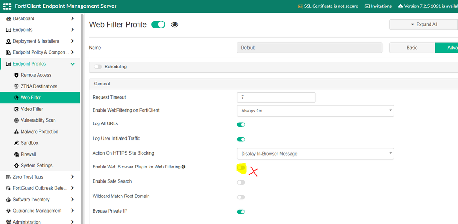Viewport: 458px width, 224px height.
Task: Click SSL Certificate is not secure link
Action: (331, 6)
